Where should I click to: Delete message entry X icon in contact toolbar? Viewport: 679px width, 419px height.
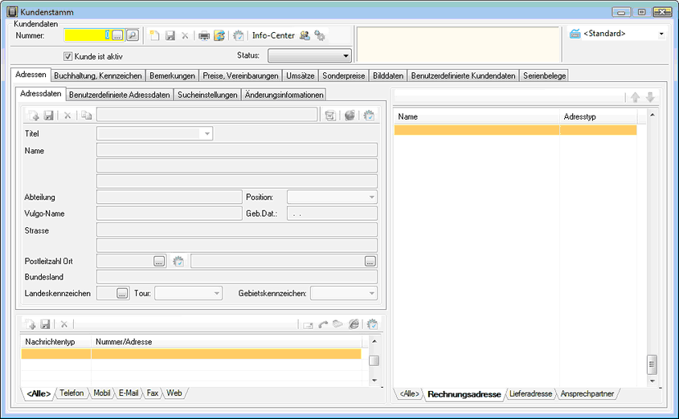(x=63, y=323)
